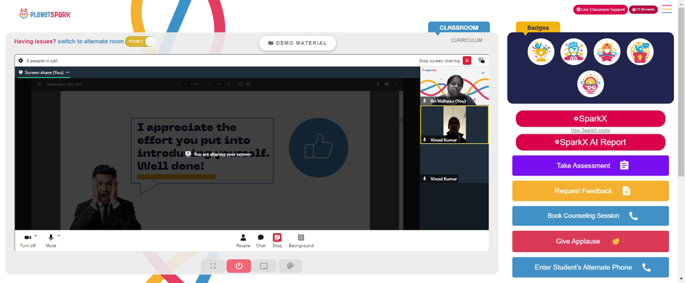Select the meditating person badge
685x283 pixels.
607,52
